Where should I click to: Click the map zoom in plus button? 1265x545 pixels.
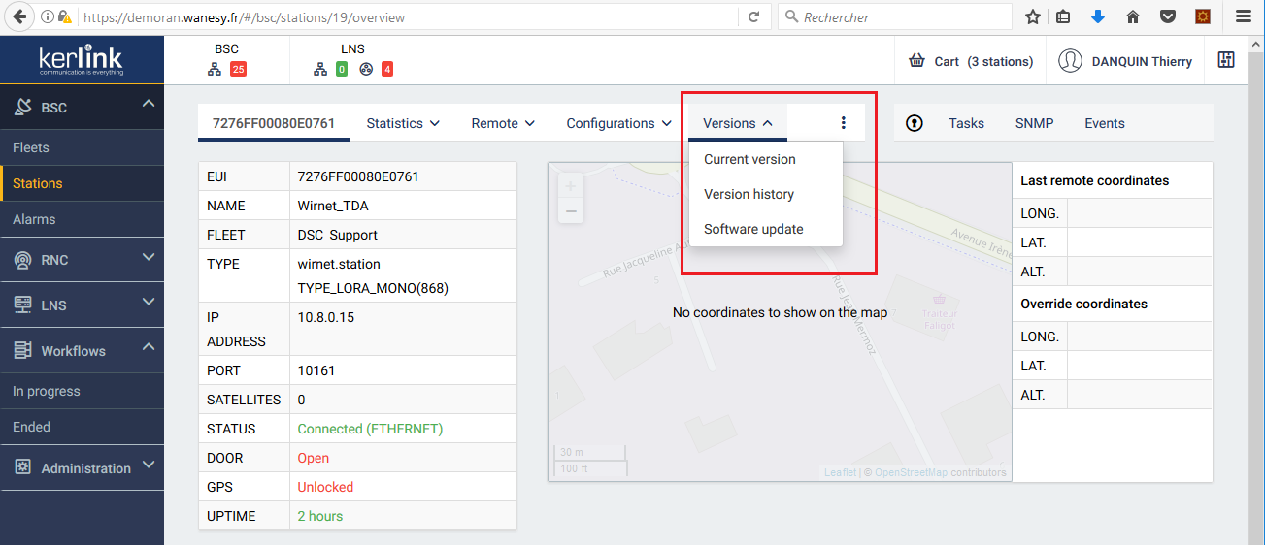[x=571, y=186]
